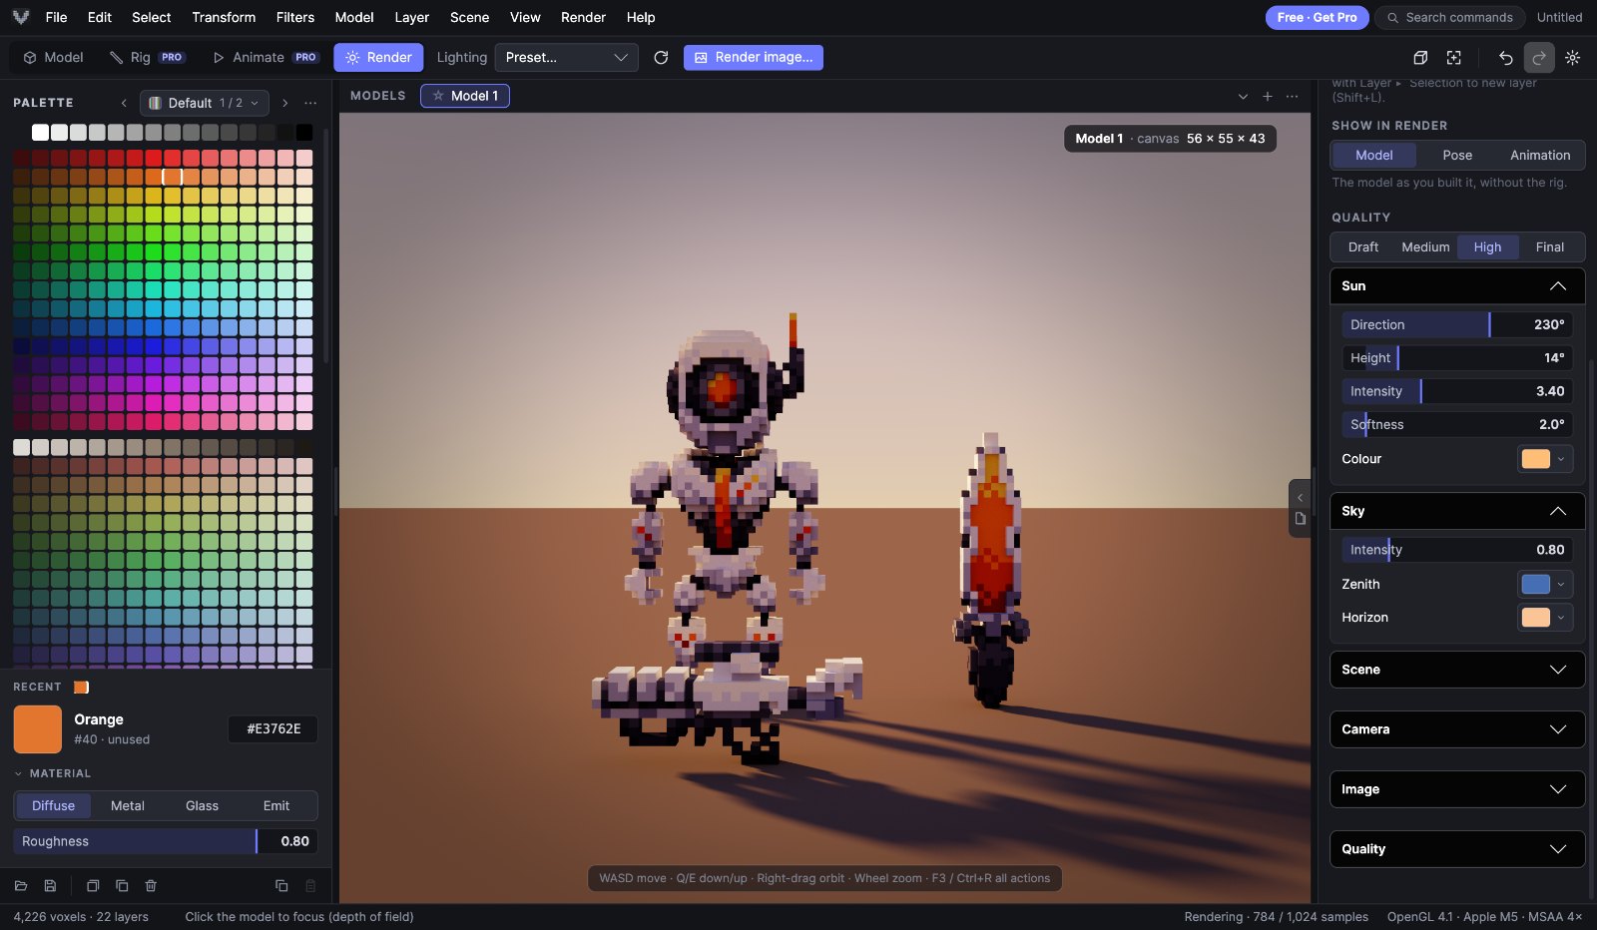Screen dimensions: 1597x930
Task: Click Free Get Pro button
Action: pyautogui.click(x=1317, y=17)
